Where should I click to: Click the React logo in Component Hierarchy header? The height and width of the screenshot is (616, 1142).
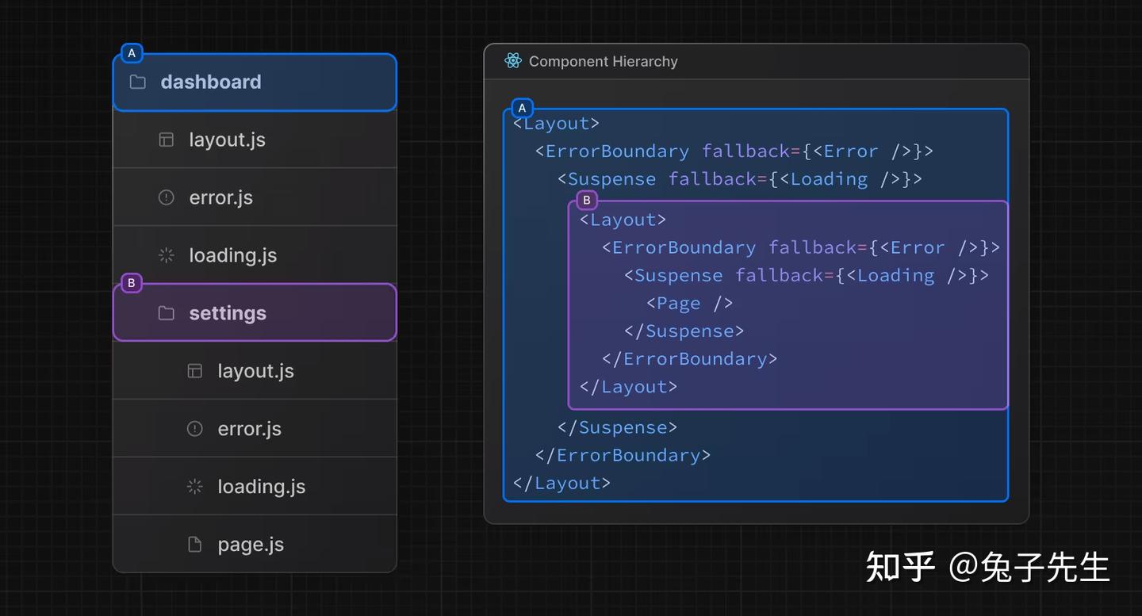(513, 61)
